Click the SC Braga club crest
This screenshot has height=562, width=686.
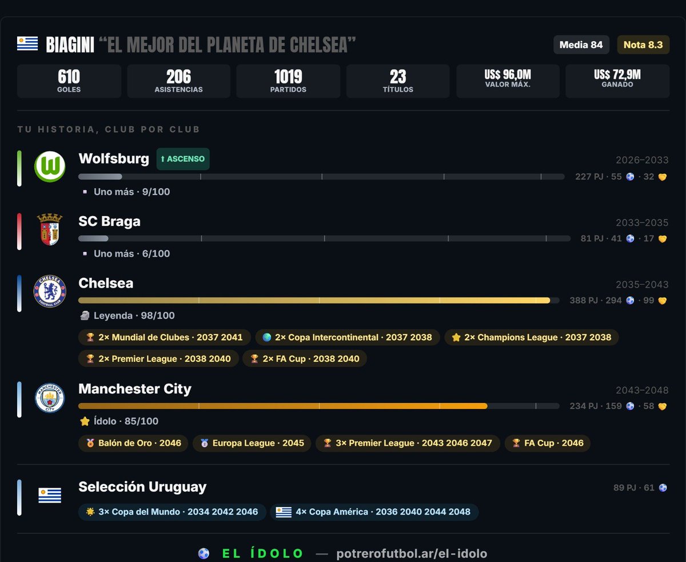point(50,230)
